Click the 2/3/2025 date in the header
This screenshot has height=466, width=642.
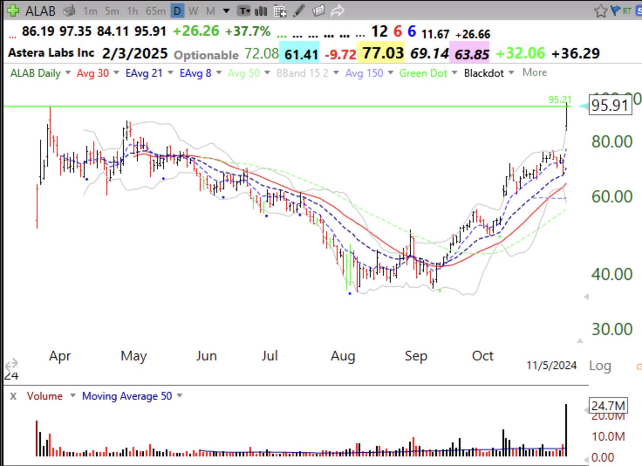point(135,54)
